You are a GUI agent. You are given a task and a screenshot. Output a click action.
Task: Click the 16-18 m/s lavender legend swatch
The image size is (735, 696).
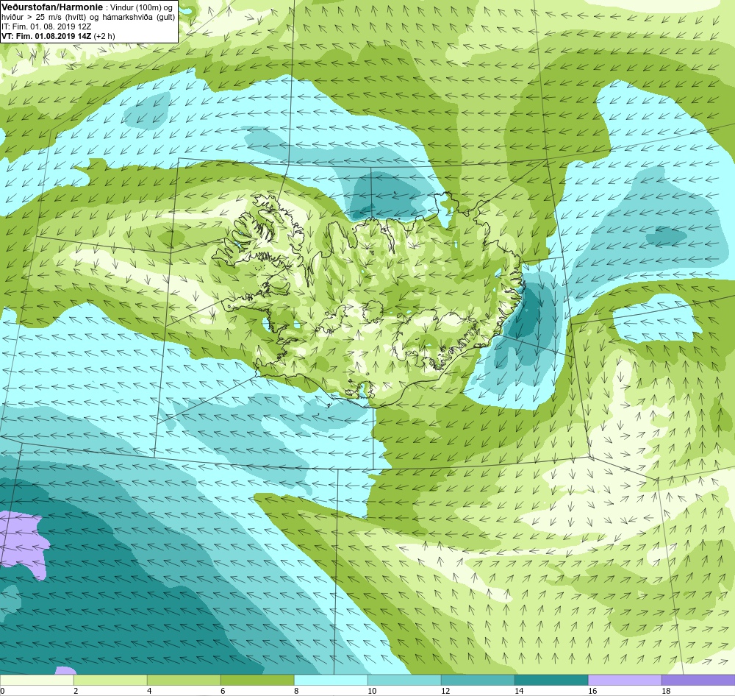pos(625,680)
